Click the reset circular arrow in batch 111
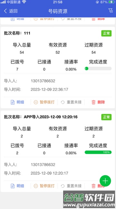This screenshot has height=209, width=116. tap(63, 102)
